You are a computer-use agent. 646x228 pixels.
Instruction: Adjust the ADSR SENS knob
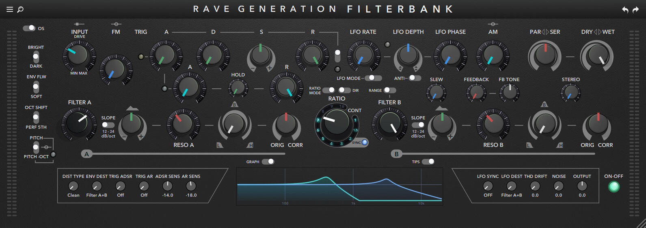167,186
